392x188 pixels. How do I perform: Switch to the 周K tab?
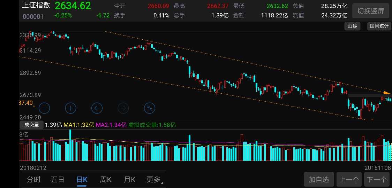tap(106, 180)
